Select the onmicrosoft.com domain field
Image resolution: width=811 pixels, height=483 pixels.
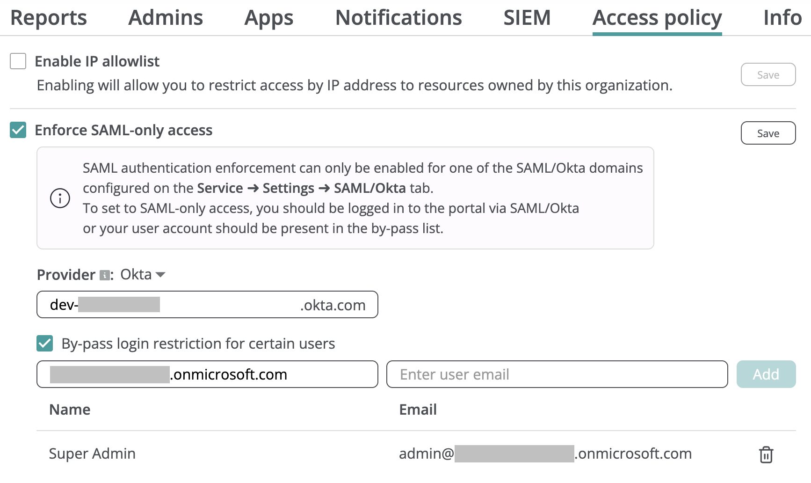(207, 374)
